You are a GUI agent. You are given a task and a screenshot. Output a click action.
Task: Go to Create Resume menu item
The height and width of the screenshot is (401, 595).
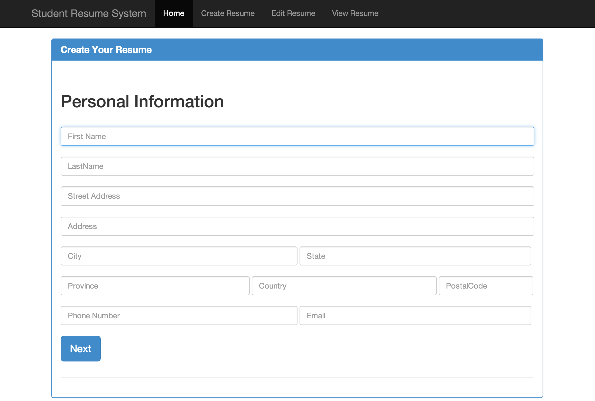(228, 13)
